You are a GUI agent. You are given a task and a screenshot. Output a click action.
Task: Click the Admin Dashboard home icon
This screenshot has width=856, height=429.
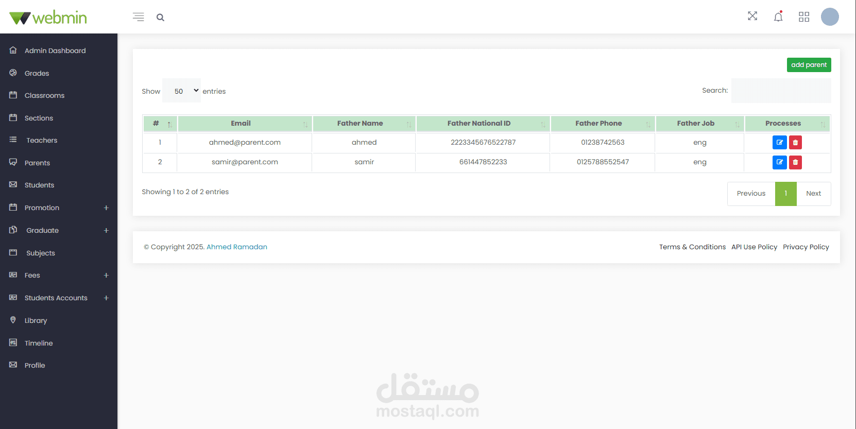(x=13, y=50)
